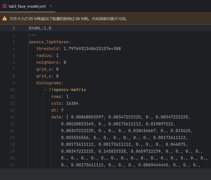Click the value 1.7976931348623157e+308

(92, 49)
